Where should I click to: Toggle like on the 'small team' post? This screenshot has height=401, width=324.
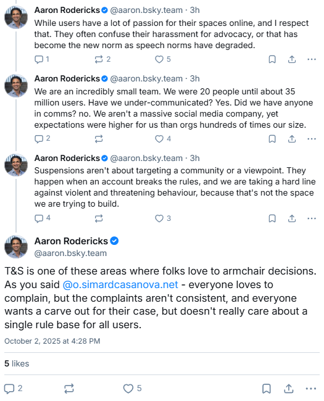pyautogui.click(x=162, y=139)
